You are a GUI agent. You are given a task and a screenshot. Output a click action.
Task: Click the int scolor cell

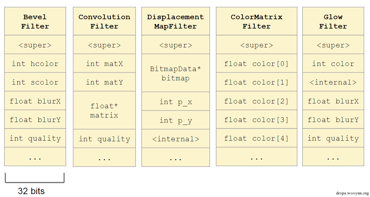tap(35, 82)
